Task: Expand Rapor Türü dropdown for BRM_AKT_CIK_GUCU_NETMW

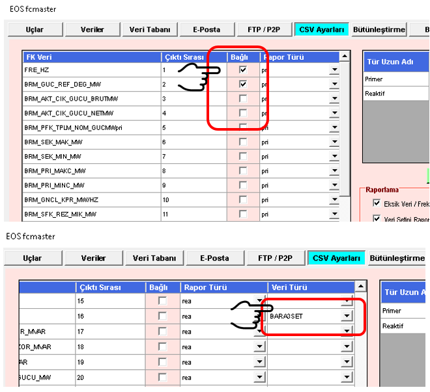Action: pos(334,113)
